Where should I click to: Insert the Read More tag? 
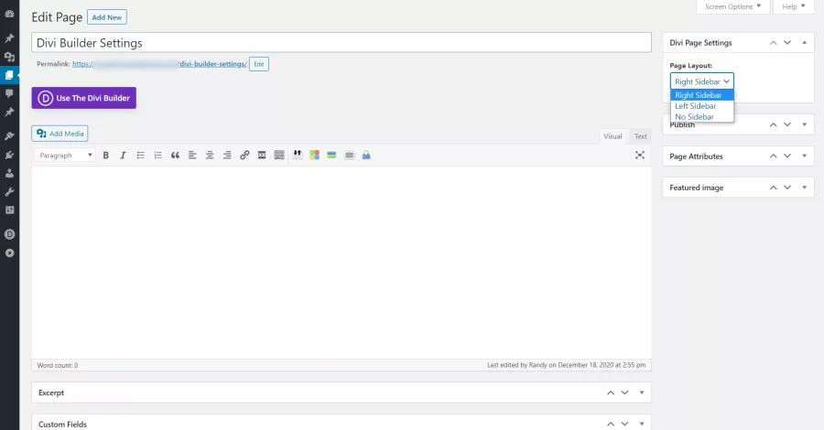tap(262, 155)
